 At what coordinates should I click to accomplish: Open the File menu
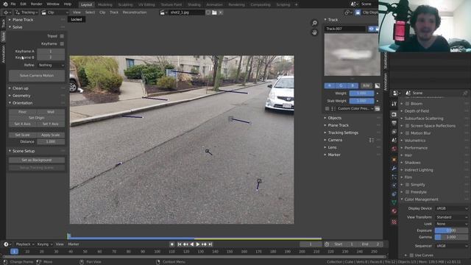pyautogui.click(x=13, y=4)
